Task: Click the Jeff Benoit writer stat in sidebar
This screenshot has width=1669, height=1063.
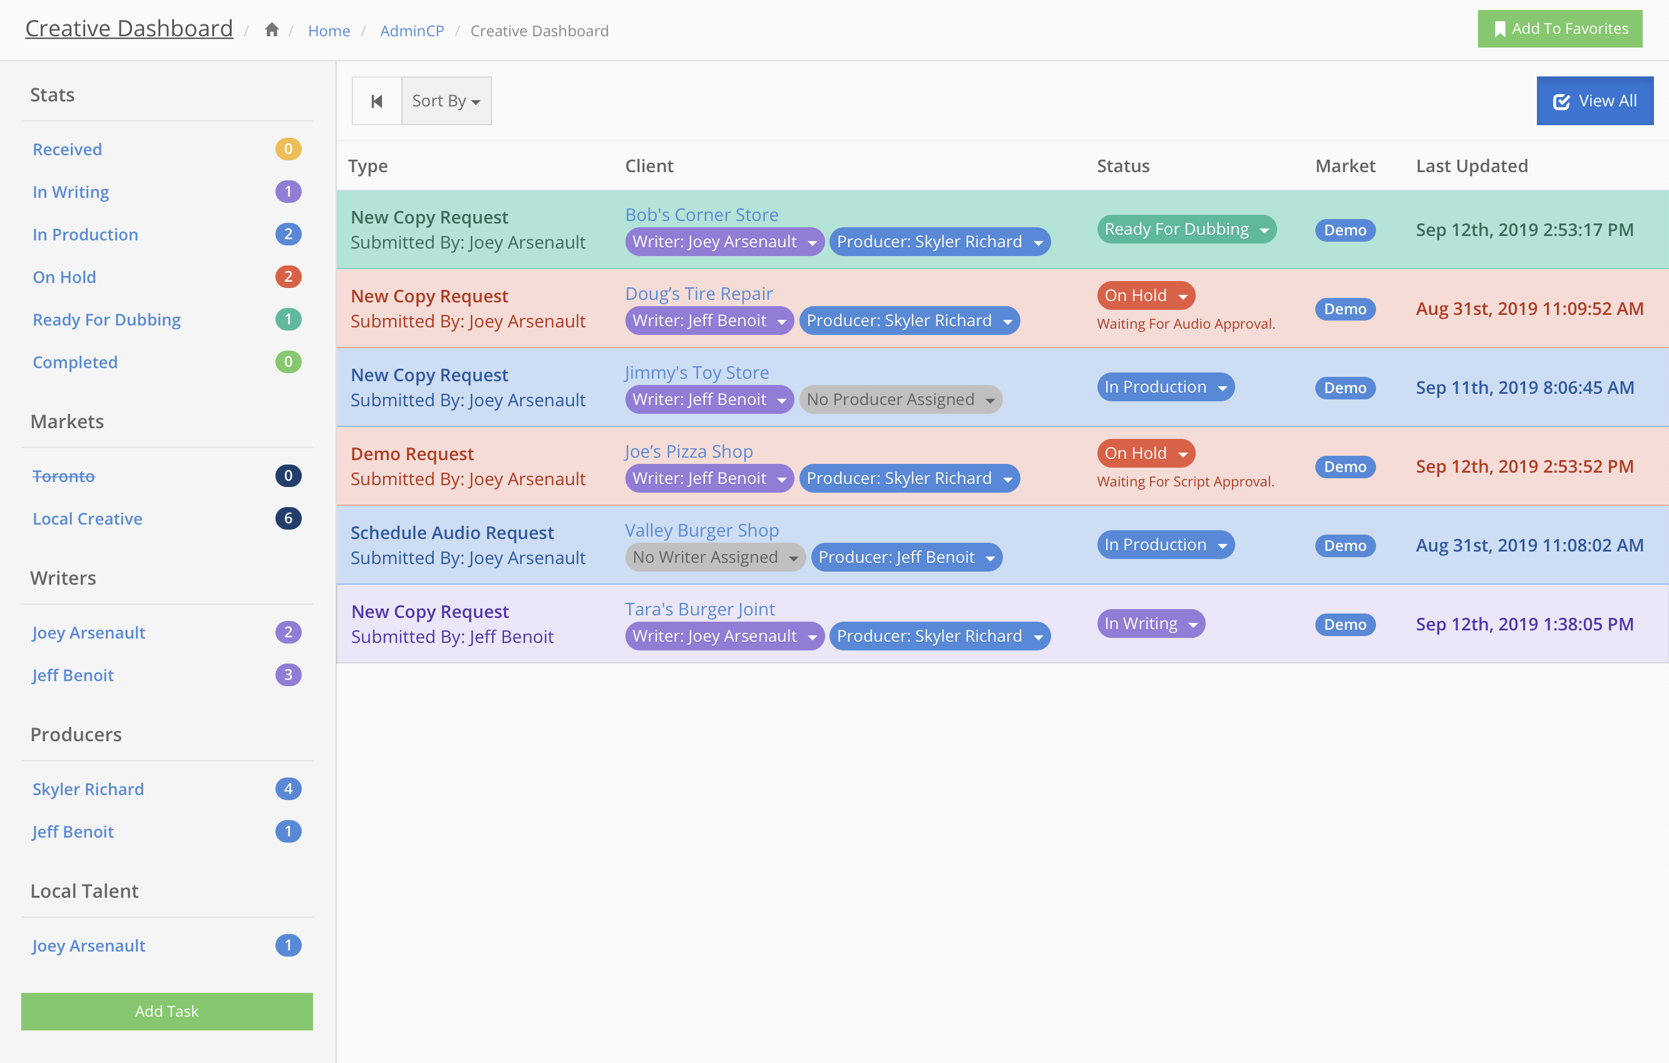Action: point(73,674)
